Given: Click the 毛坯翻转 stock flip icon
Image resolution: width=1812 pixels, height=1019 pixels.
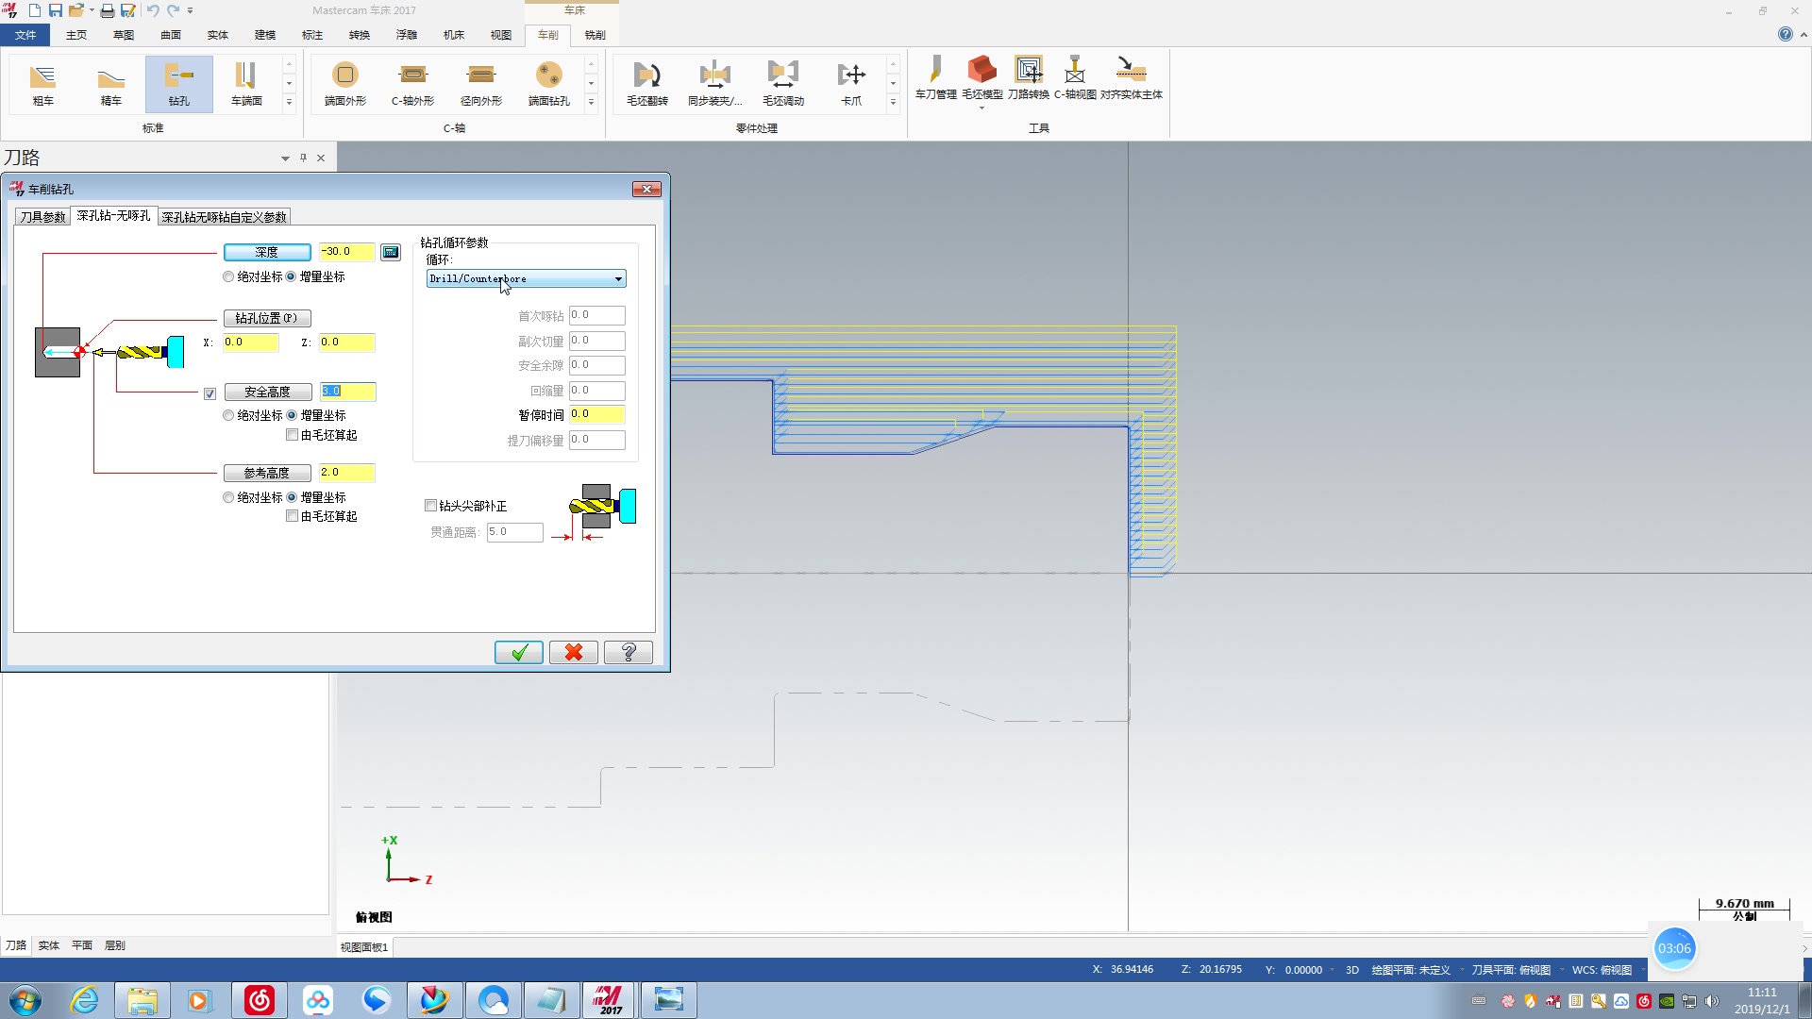Looking at the screenshot, I should coord(646,83).
